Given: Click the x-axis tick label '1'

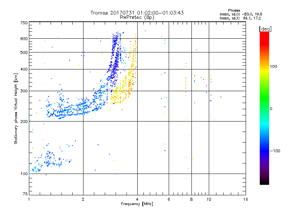Looking at the screenshot, I should coord(29,199).
